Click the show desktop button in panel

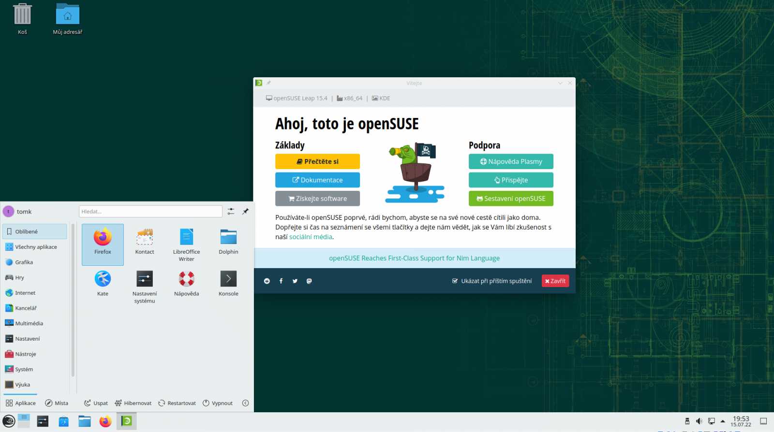(x=763, y=421)
